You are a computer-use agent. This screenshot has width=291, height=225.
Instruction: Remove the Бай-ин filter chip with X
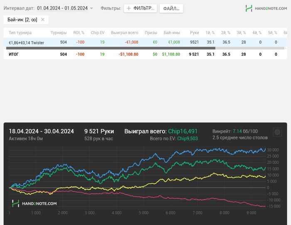tap(42, 20)
